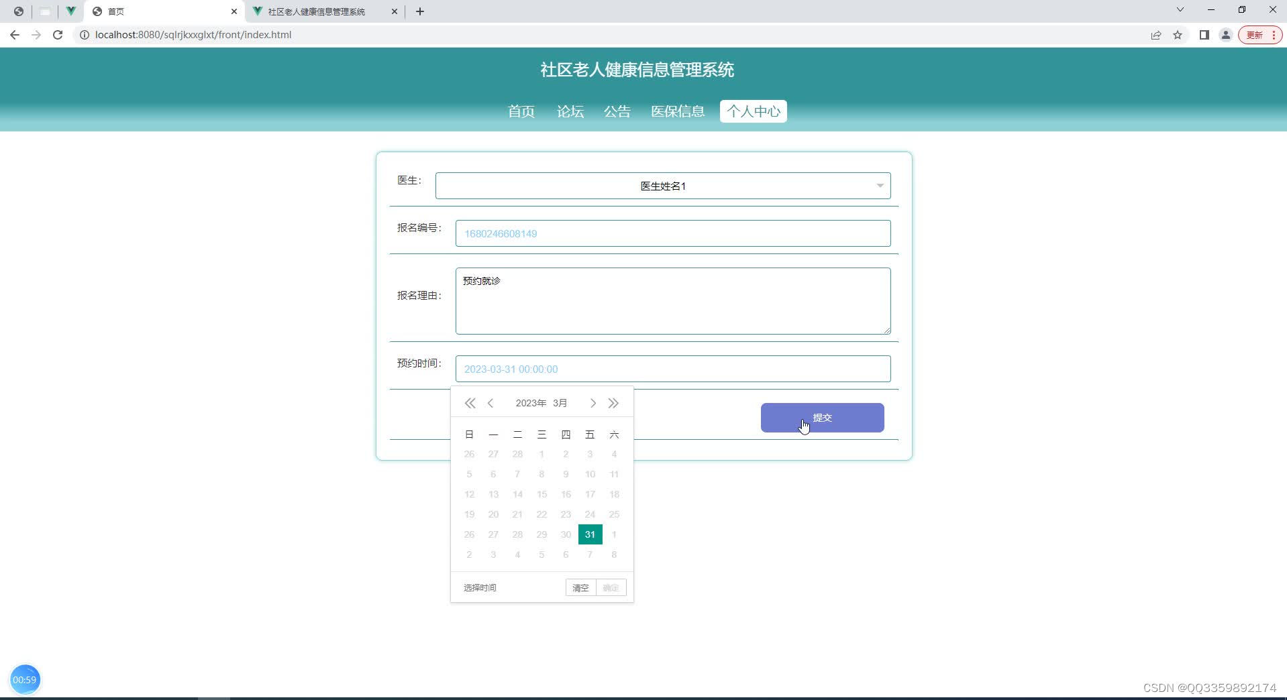Image resolution: width=1287 pixels, height=700 pixels.
Task: Click the forward navigation arrow
Action: point(36,35)
